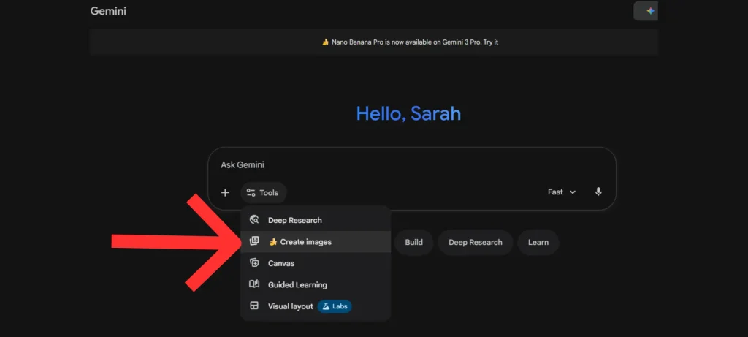Select the Deep Research icon in Tools menu
The image size is (748, 337).
pos(254,220)
